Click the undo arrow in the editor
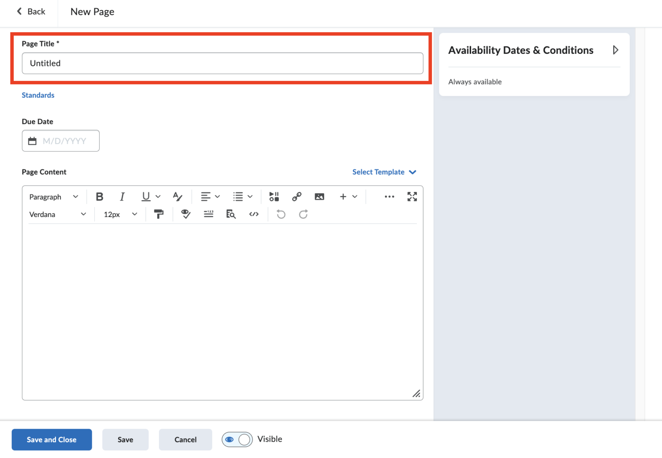The image size is (662, 458). pos(281,214)
